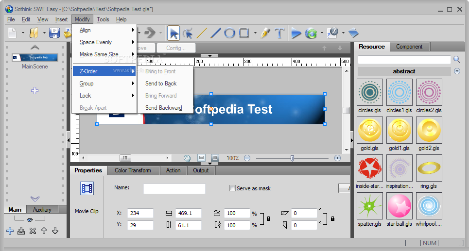Click the zoom out minus button
The width and height of the screenshot is (469, 251).
(247, 158)
